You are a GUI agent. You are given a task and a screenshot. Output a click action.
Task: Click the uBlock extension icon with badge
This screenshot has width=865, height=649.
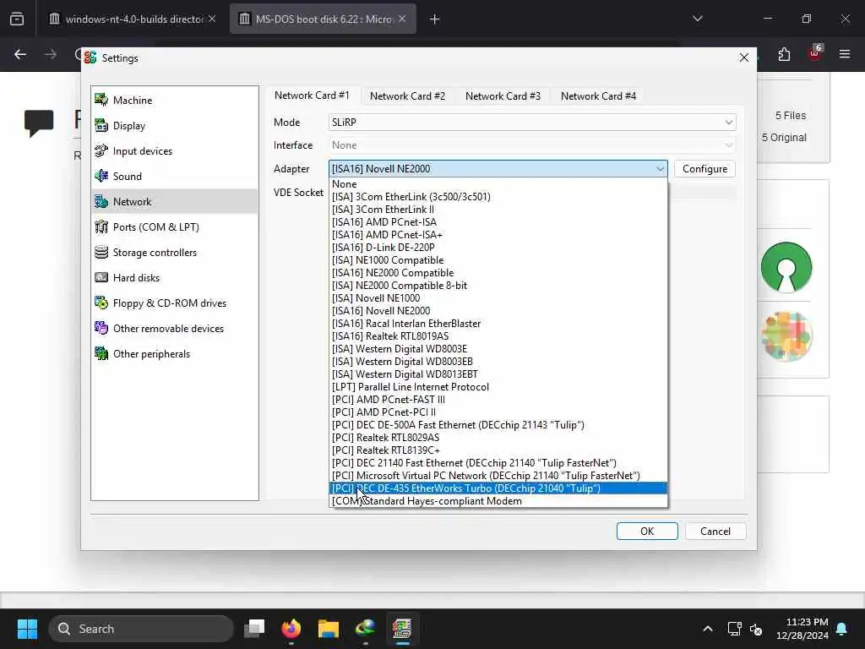pos(815,53)
